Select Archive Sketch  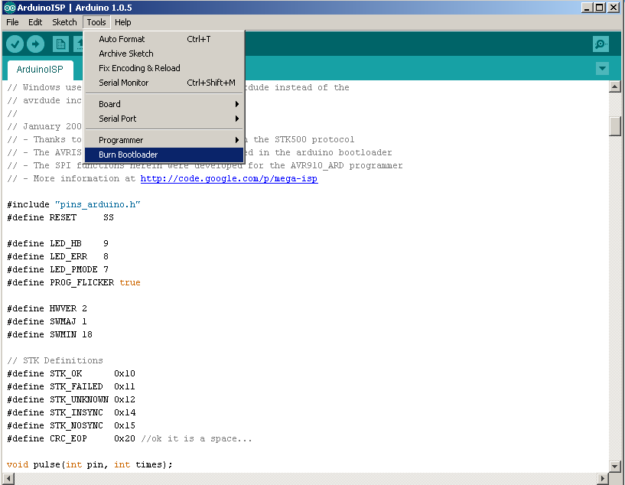(164, 54)
